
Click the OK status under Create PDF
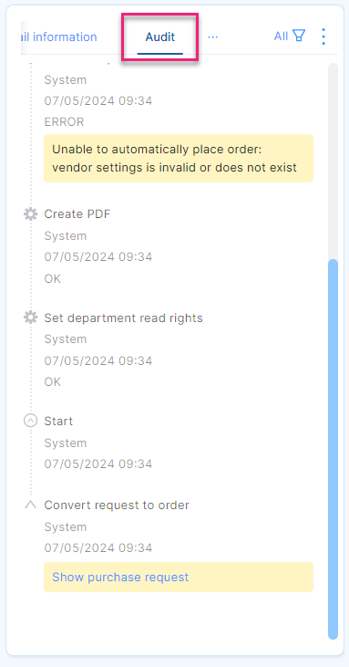click(53, 279)
